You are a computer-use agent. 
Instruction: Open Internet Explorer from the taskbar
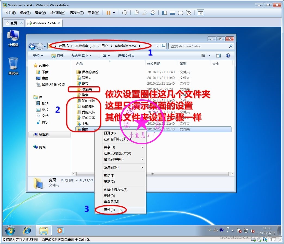[27, 231]
